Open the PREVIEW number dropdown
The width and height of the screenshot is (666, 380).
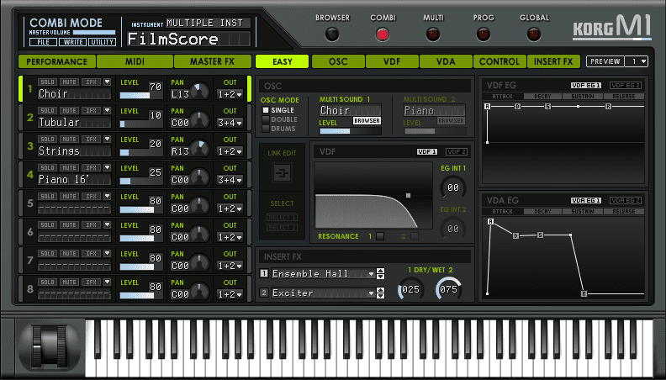click(x=636, y=61)
